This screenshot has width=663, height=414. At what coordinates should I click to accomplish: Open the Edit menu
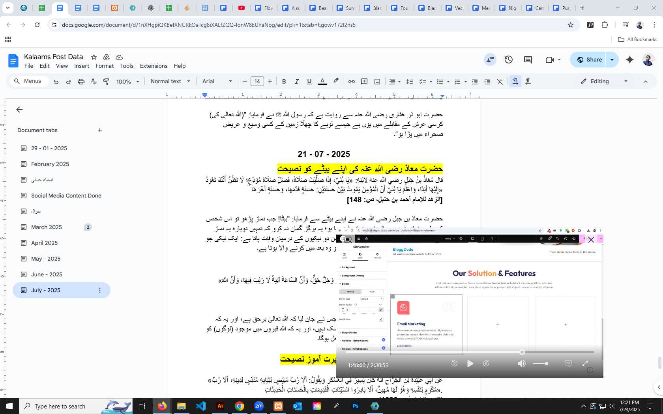click(45, 66)
